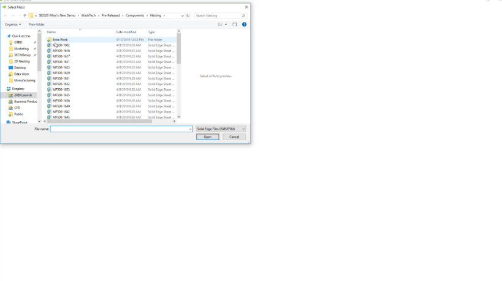Click the Cancel button
Image resolution: width=502 pixels, height=281 pixels.
pos(234,137)
